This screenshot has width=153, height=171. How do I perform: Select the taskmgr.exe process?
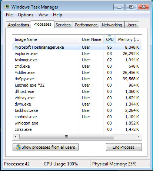point(77,60)
